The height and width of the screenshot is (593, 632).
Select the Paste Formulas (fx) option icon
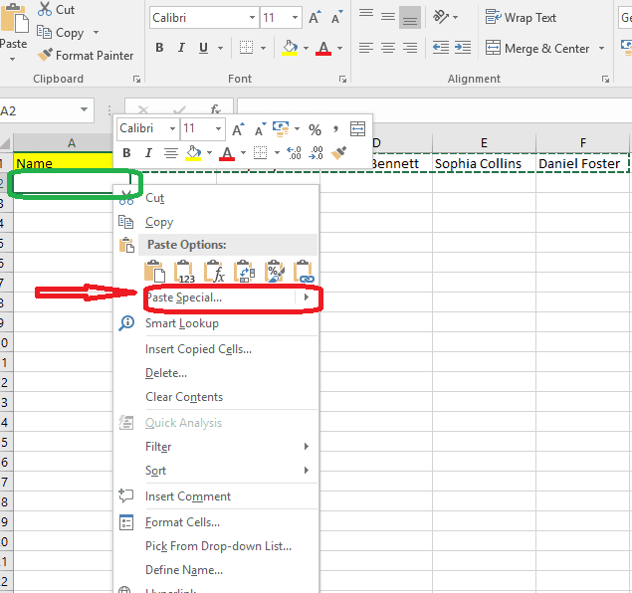[215, 272]
